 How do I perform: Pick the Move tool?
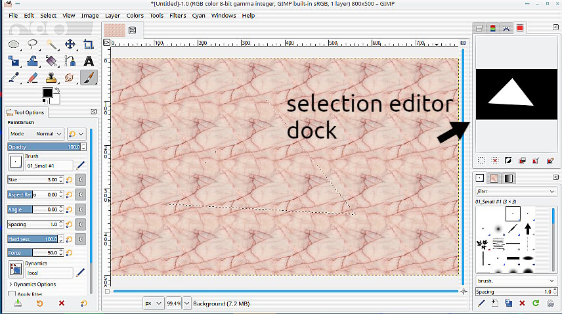tap(70, 45)
